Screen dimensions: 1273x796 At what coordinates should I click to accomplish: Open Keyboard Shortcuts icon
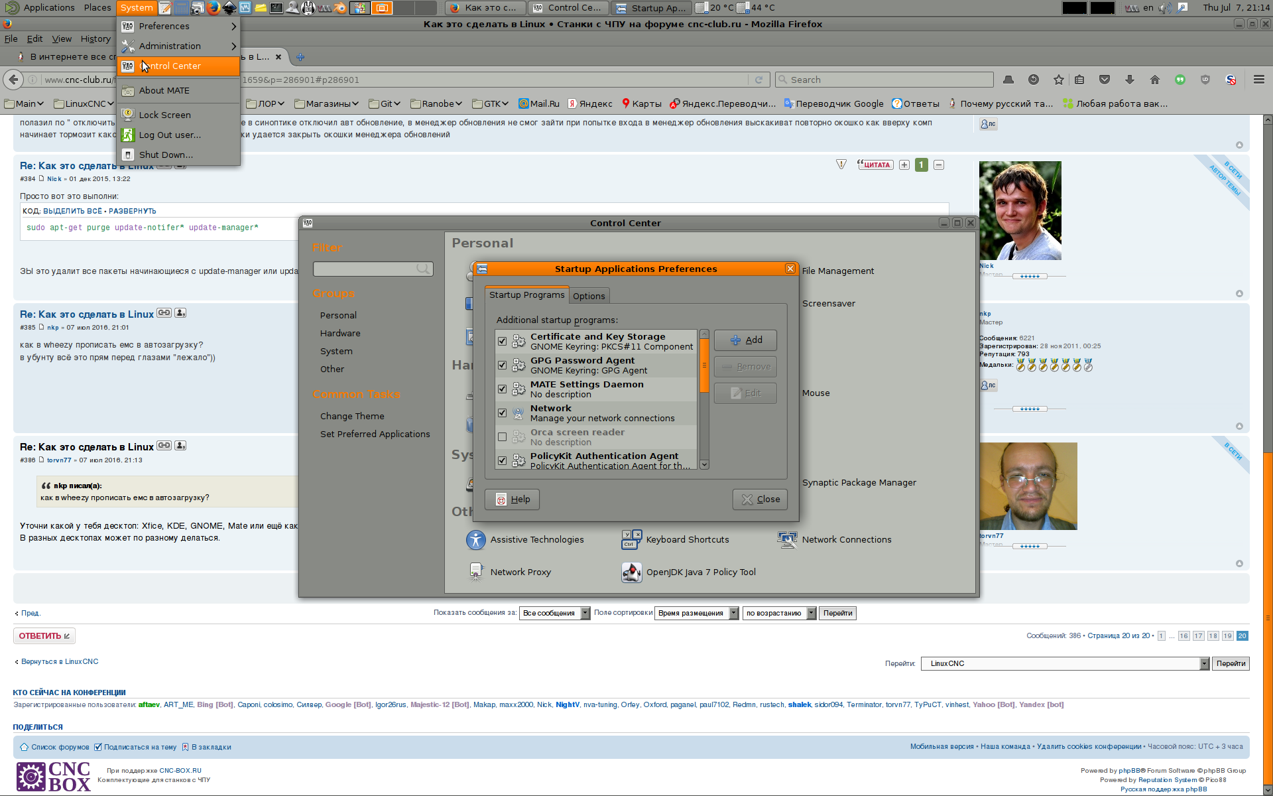631,540
